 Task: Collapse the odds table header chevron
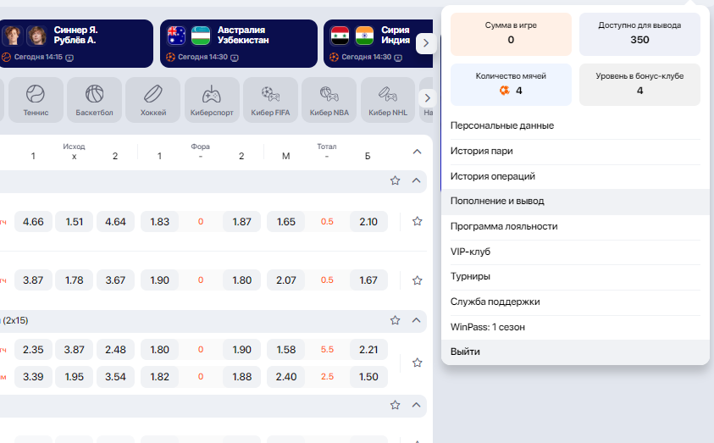pos(417,152)
